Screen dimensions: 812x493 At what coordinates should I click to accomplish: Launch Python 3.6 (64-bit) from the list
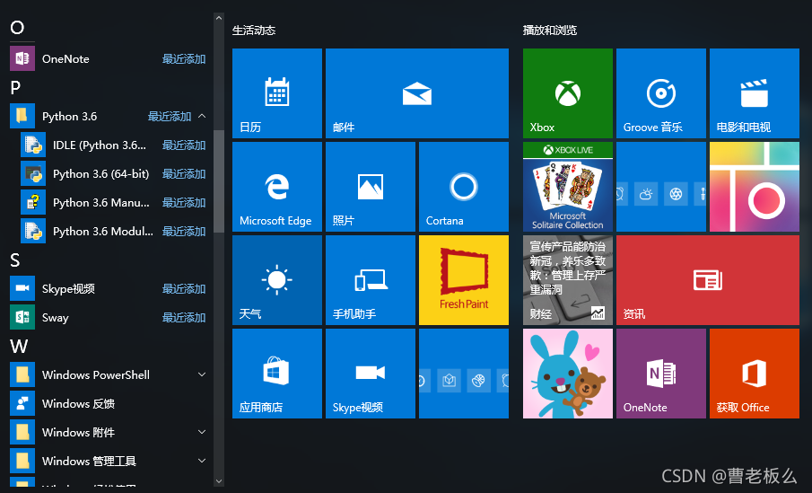114,173
